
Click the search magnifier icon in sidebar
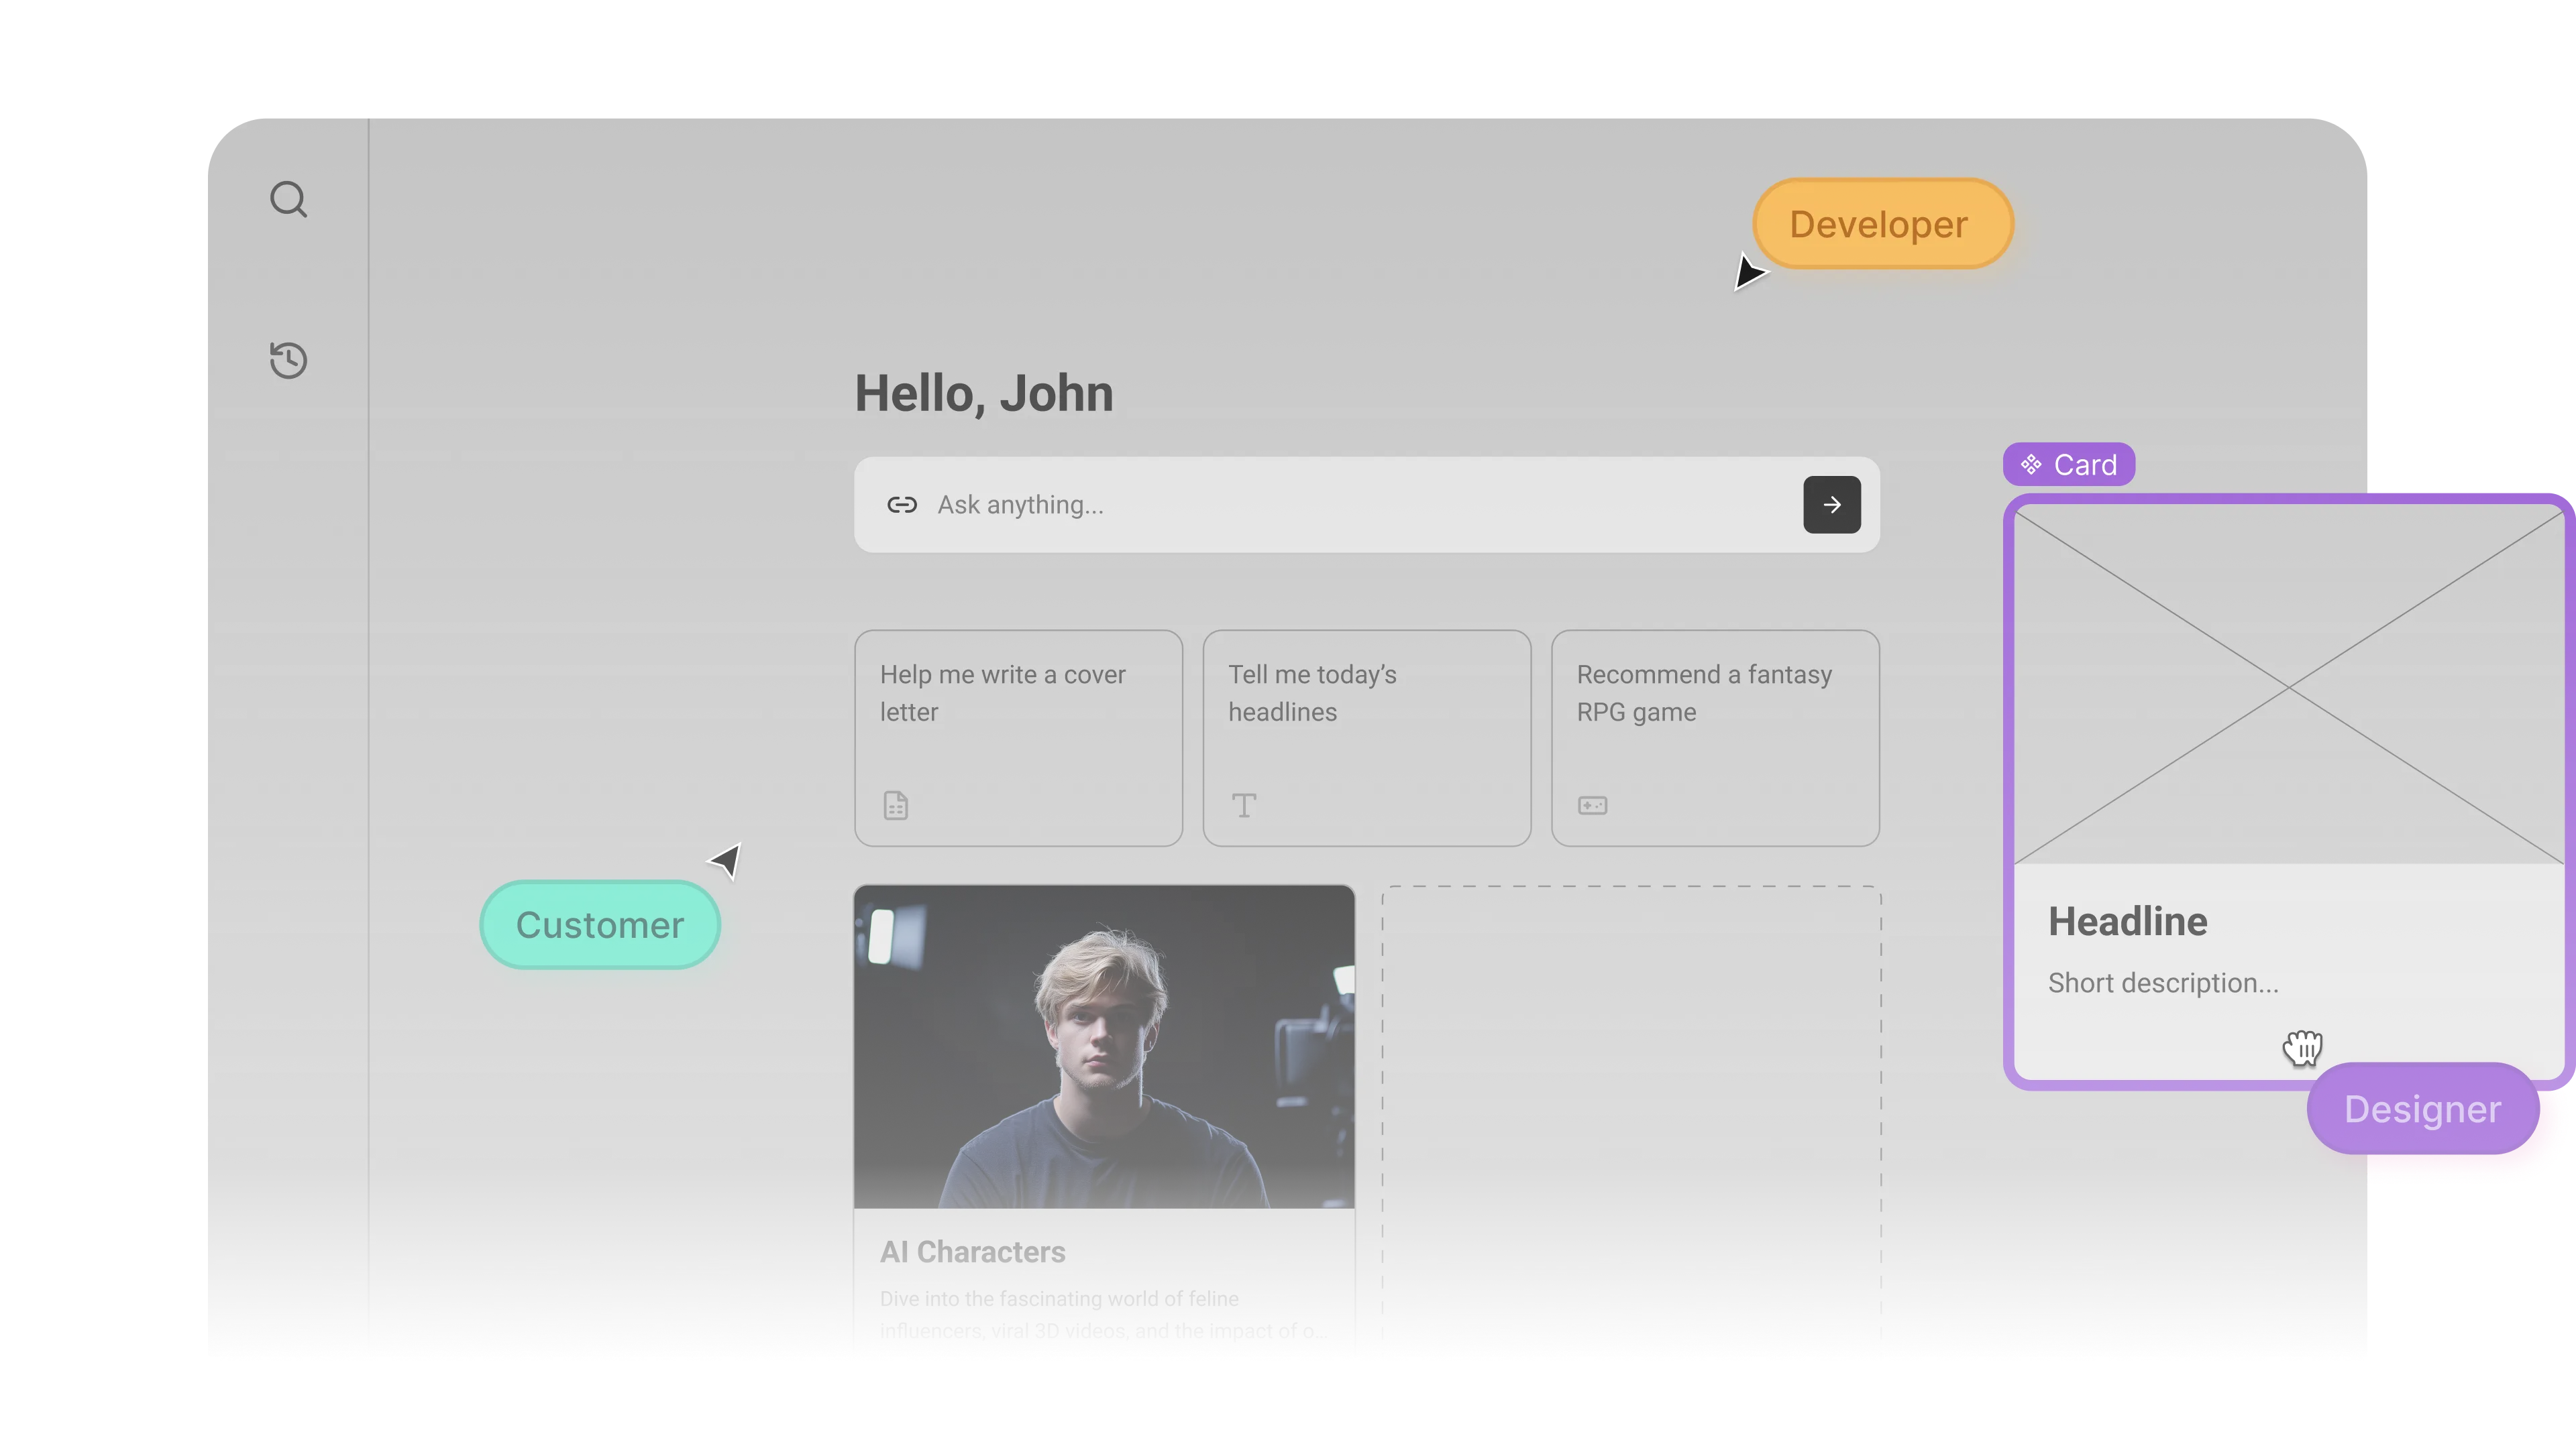[288, 200]
